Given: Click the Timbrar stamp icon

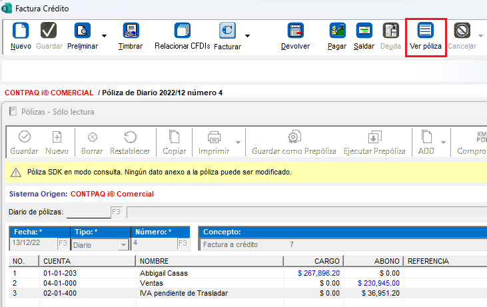Looking at the screenshot, I should [131, 31].
